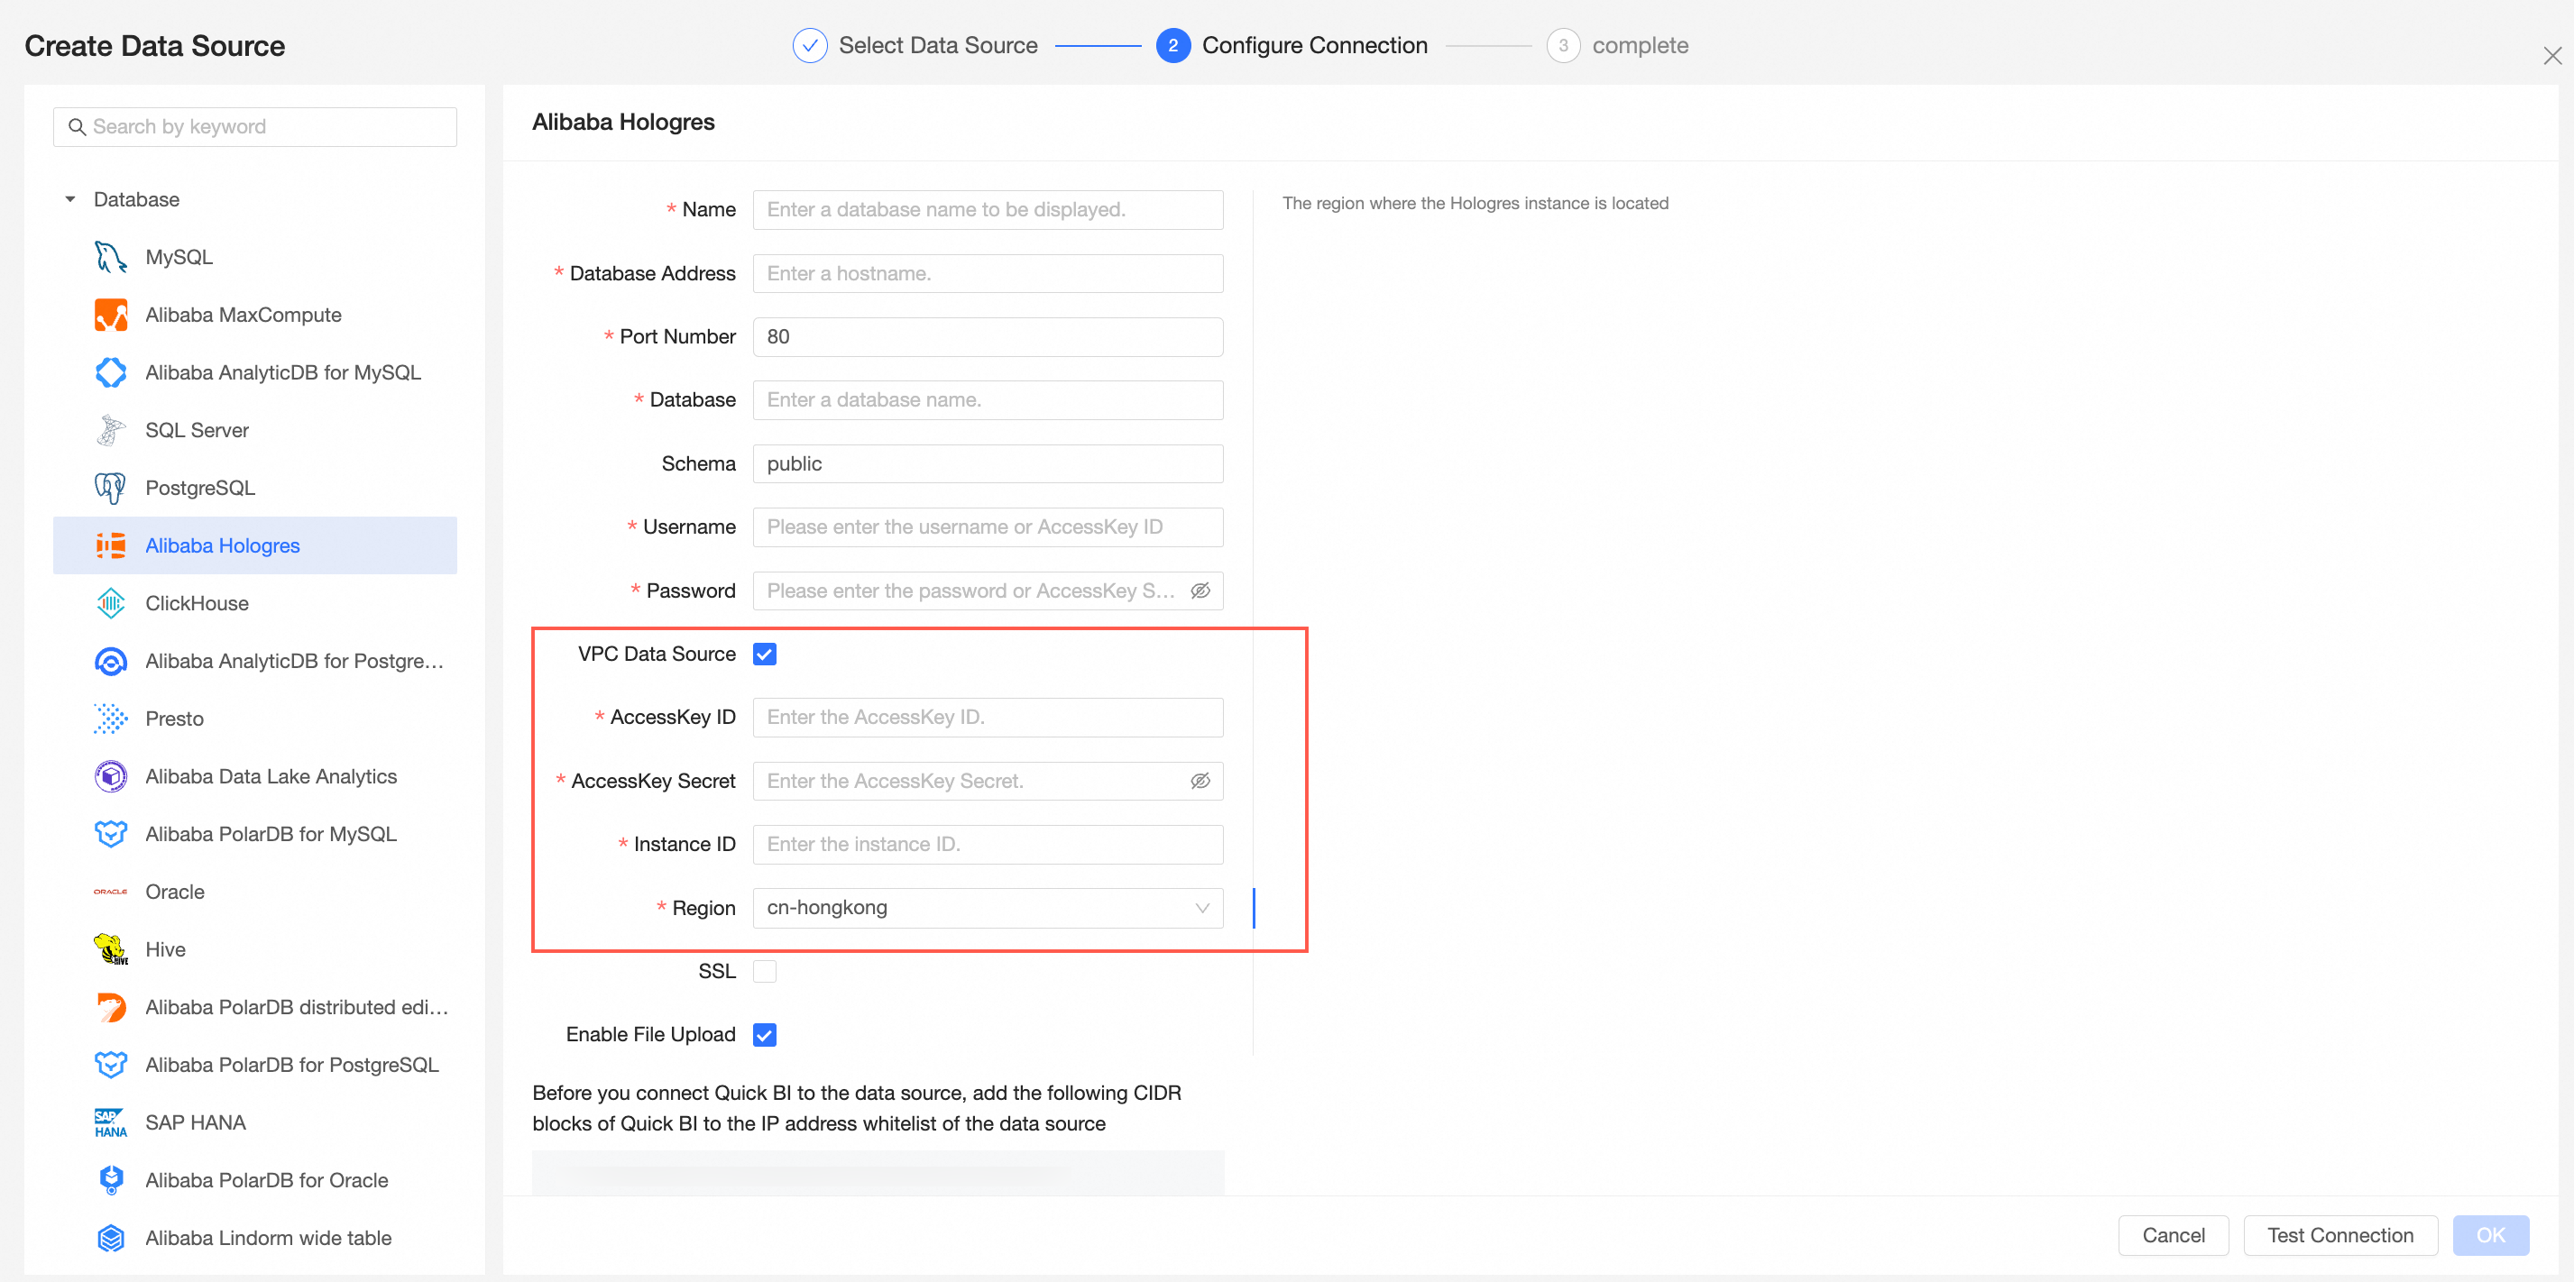This screenshot has height=1282, width=2574.
Task: Select Oracle data source
Action: pos(255,893)
